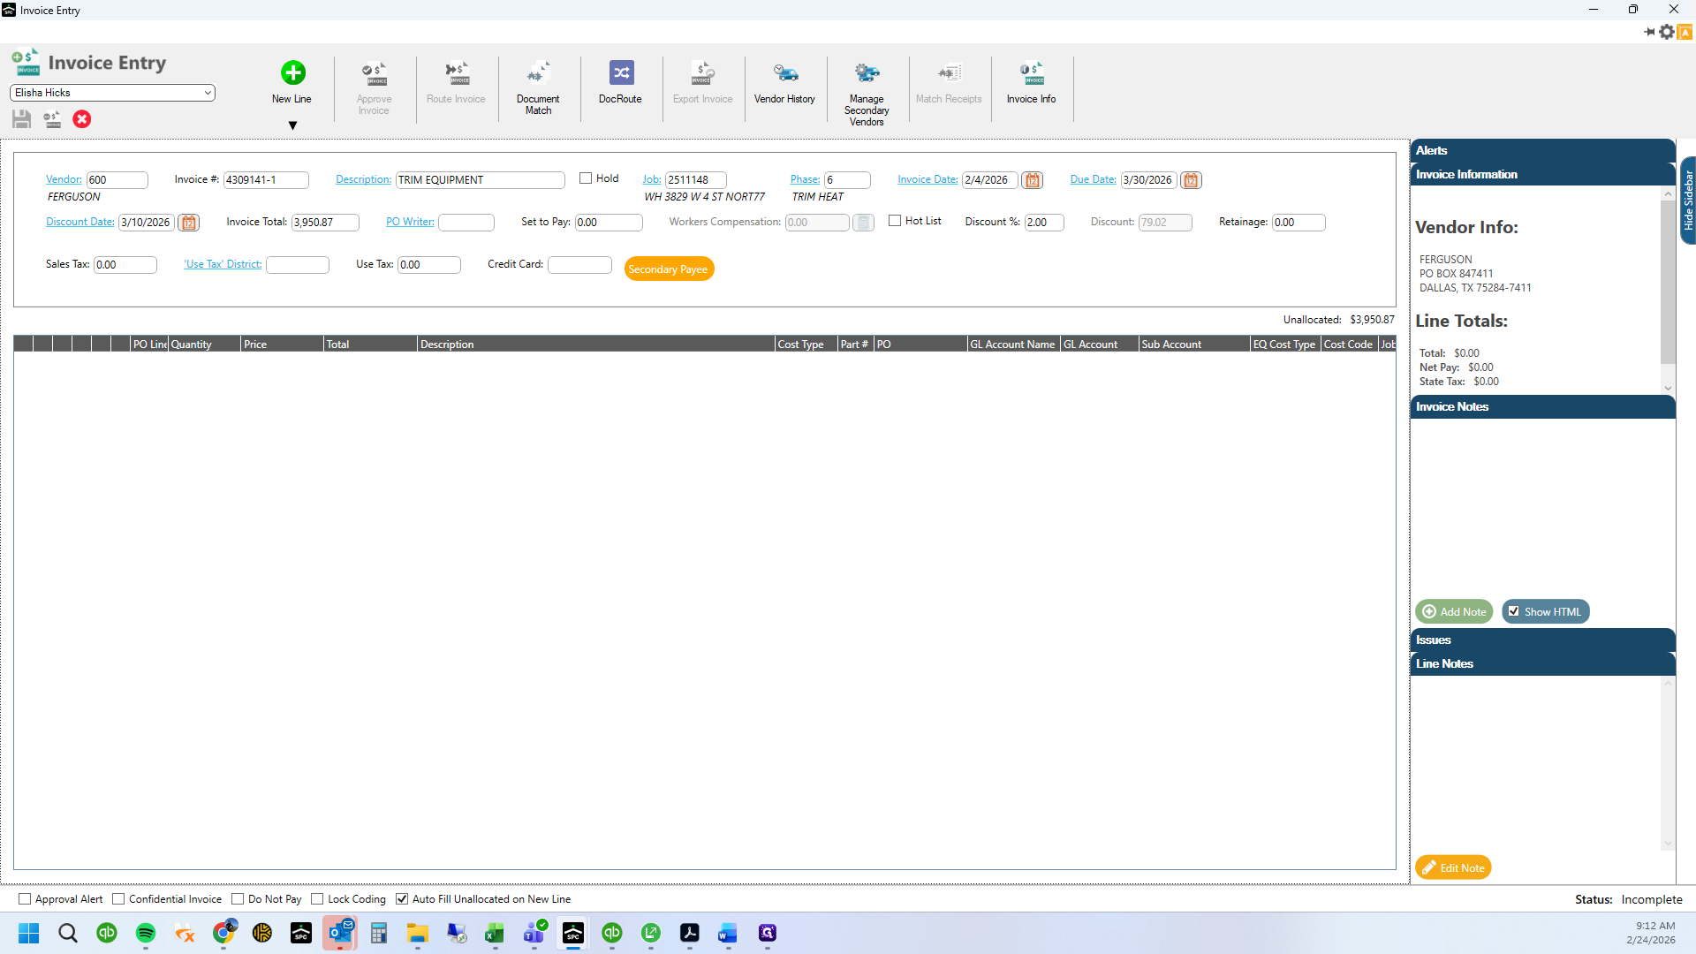Enable the Hot List checkbox

click(895, 221)
